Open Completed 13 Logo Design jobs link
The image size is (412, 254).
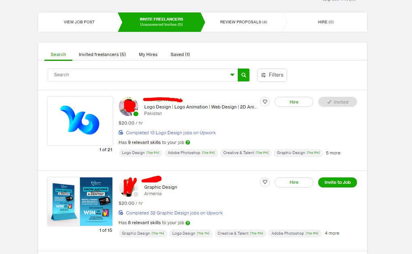171,133
